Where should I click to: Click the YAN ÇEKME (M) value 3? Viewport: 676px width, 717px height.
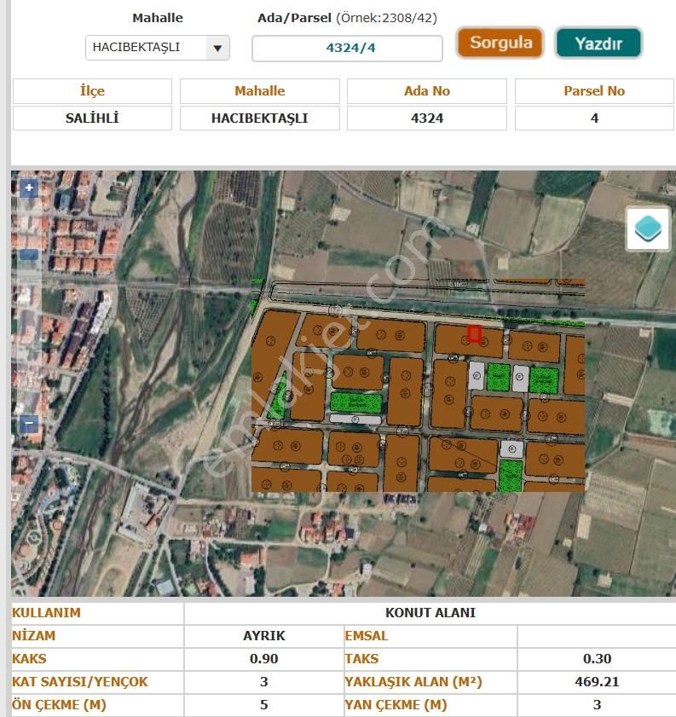coord(597,705)
